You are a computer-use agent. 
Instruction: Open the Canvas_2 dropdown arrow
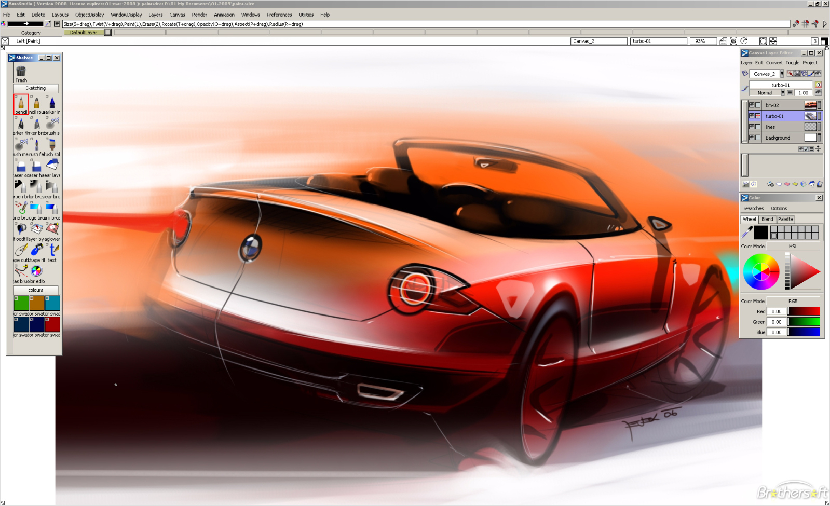[782, 74]
